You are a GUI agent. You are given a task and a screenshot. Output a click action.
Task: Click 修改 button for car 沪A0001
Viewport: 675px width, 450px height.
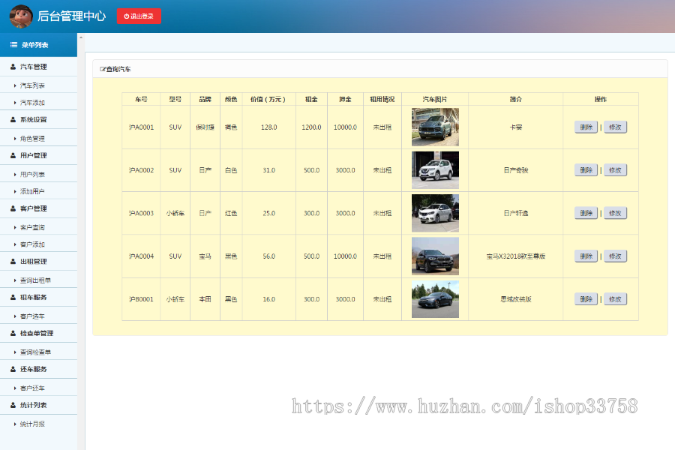(615, 127)
